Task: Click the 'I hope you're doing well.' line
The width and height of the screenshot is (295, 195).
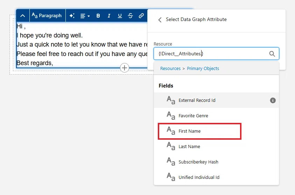Action: tap(50, 35)
